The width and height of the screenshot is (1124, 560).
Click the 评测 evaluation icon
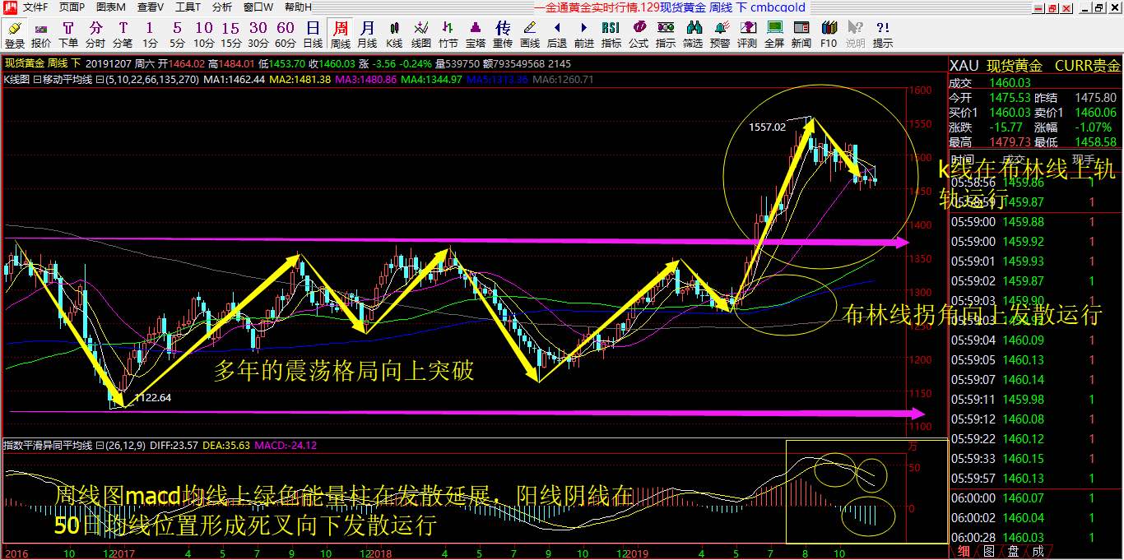click(x=747, y=35)
